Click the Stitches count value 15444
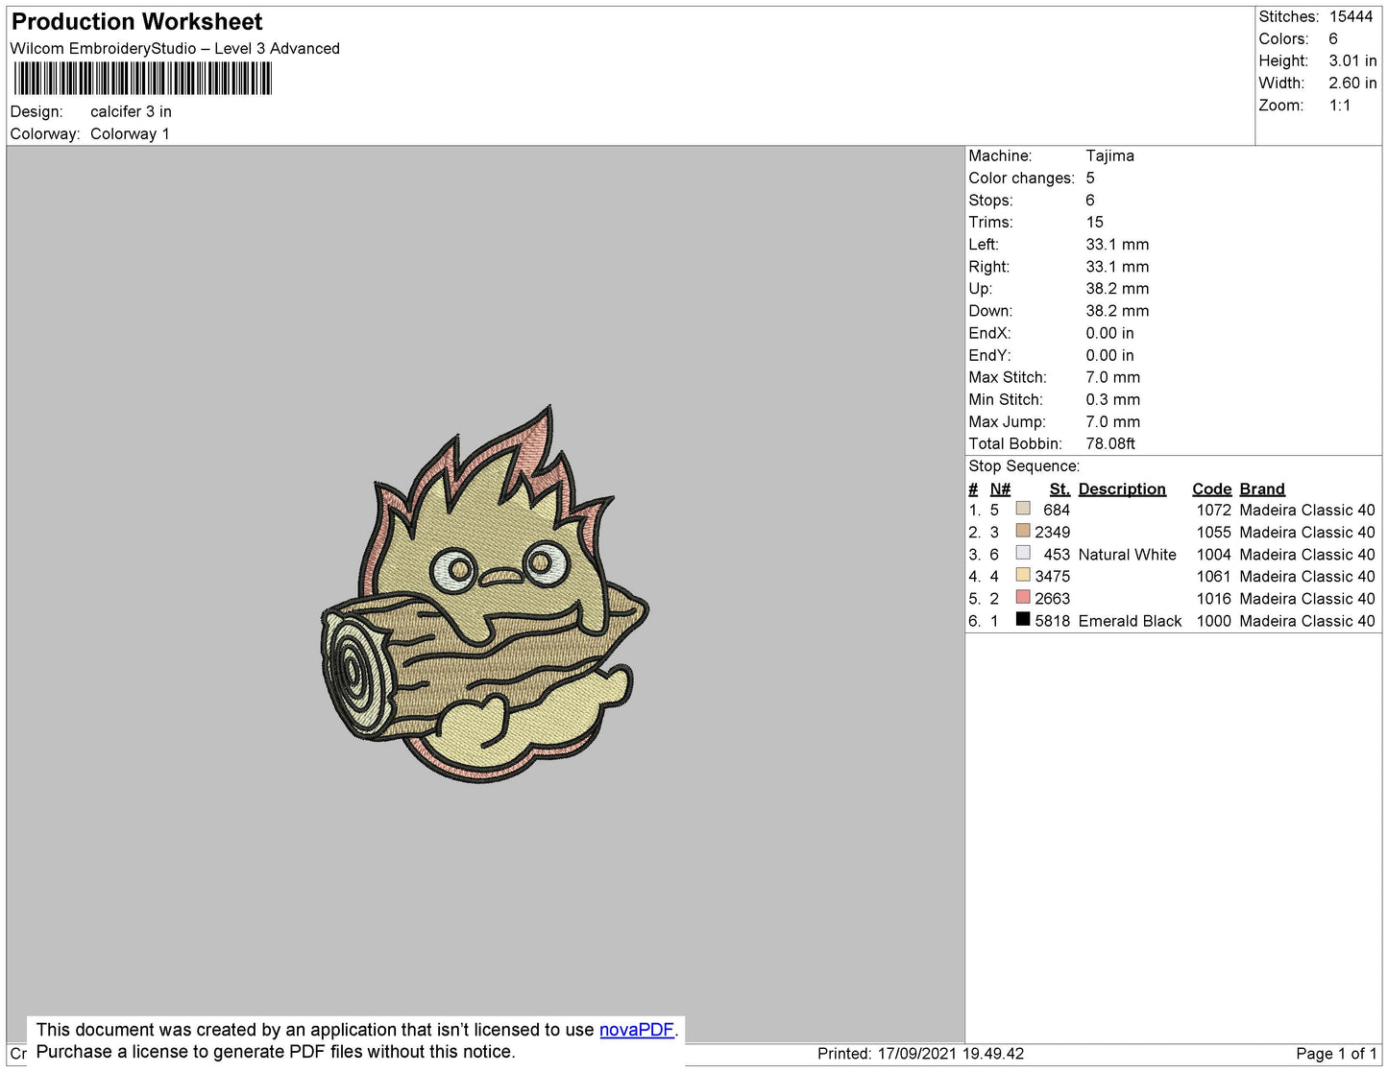The height and width of the screenshot is (1072, 1388). (1351, 16)
